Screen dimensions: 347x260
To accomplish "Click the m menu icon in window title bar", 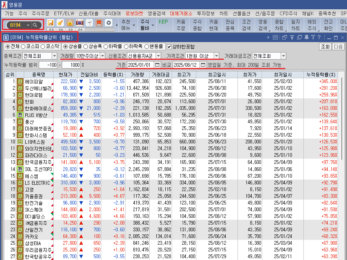I will coord(275,37).
